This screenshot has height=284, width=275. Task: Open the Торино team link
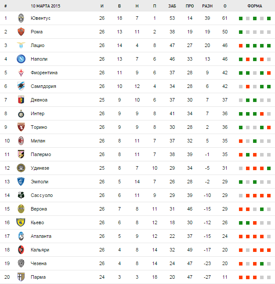tap(39, 127)
